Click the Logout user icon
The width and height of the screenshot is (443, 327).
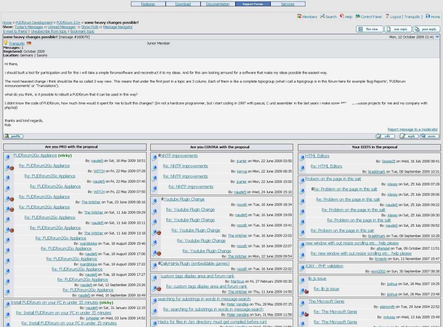[387, 16]
